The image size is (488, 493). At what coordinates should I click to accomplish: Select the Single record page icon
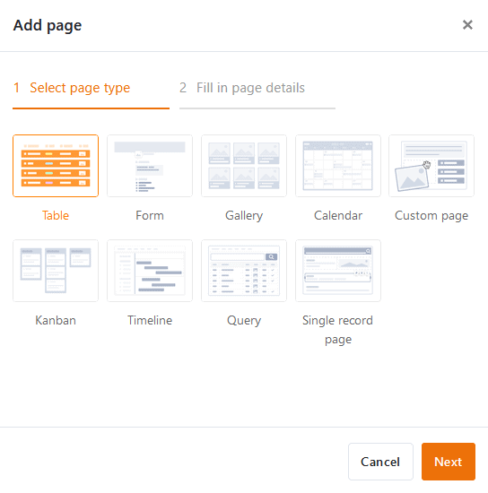click(x=338, y=271)
